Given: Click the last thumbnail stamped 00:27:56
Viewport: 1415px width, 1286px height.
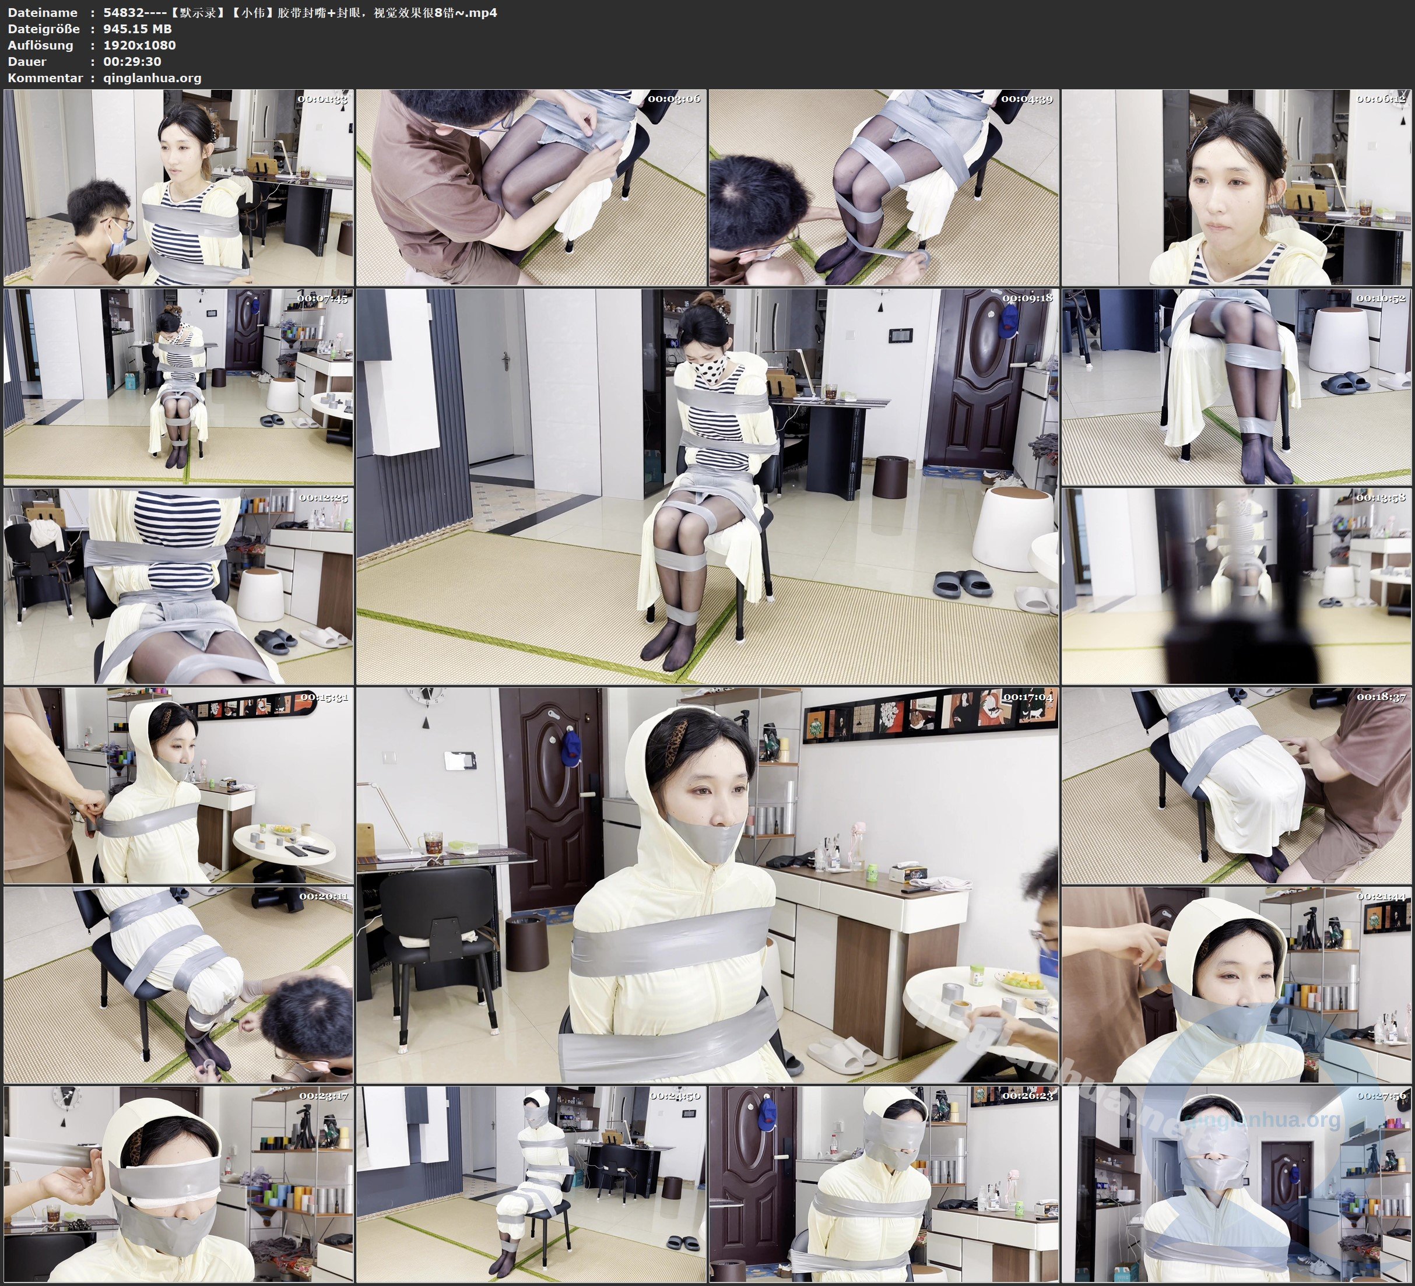Looking at the screenshot, I should click(x=1237, y=1184).
